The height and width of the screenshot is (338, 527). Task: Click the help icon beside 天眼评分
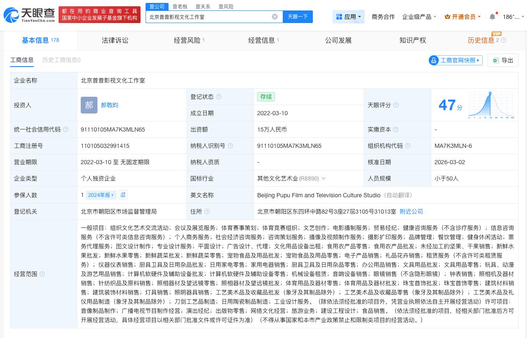point(395,105)
